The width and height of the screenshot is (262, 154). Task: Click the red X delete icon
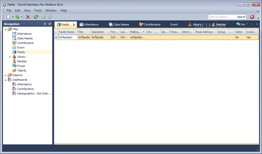pos(28,17)
